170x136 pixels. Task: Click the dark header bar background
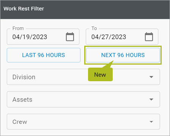click(x=106, y=9)
